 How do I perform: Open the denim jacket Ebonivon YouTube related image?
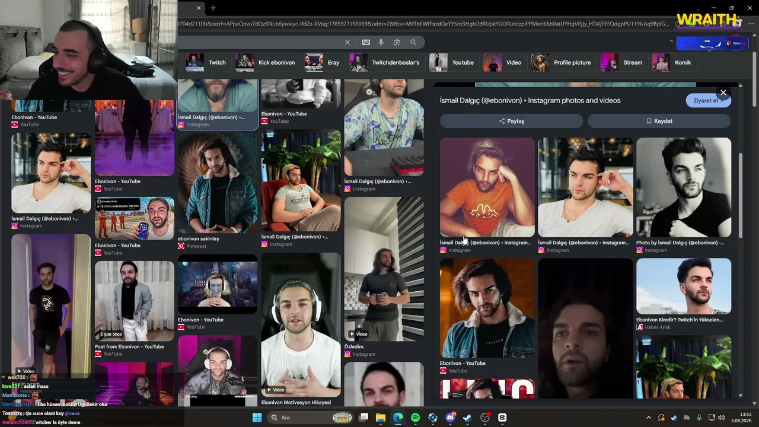point(487,308)
